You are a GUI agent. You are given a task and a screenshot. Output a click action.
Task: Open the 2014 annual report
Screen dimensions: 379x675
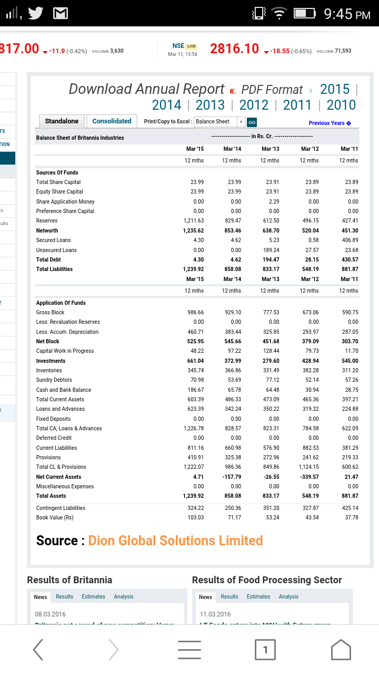166,105
